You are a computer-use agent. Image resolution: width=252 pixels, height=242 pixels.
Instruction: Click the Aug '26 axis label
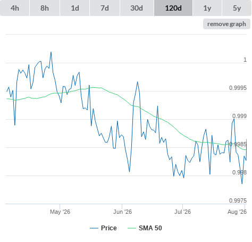tap(237, 212)
